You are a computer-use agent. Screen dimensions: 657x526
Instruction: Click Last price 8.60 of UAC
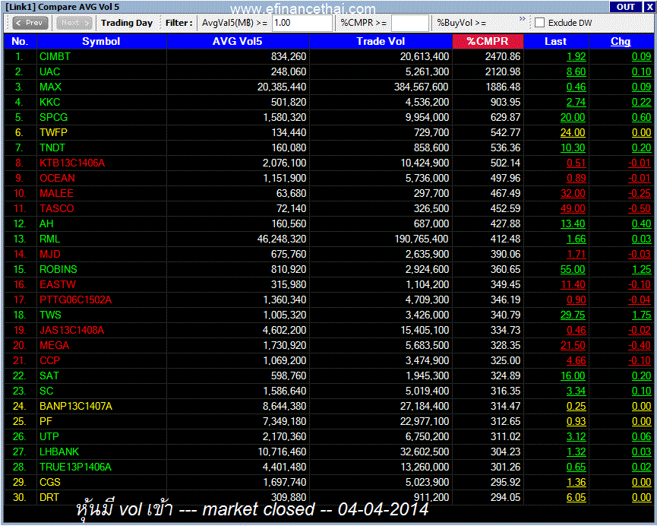point(576,71)
